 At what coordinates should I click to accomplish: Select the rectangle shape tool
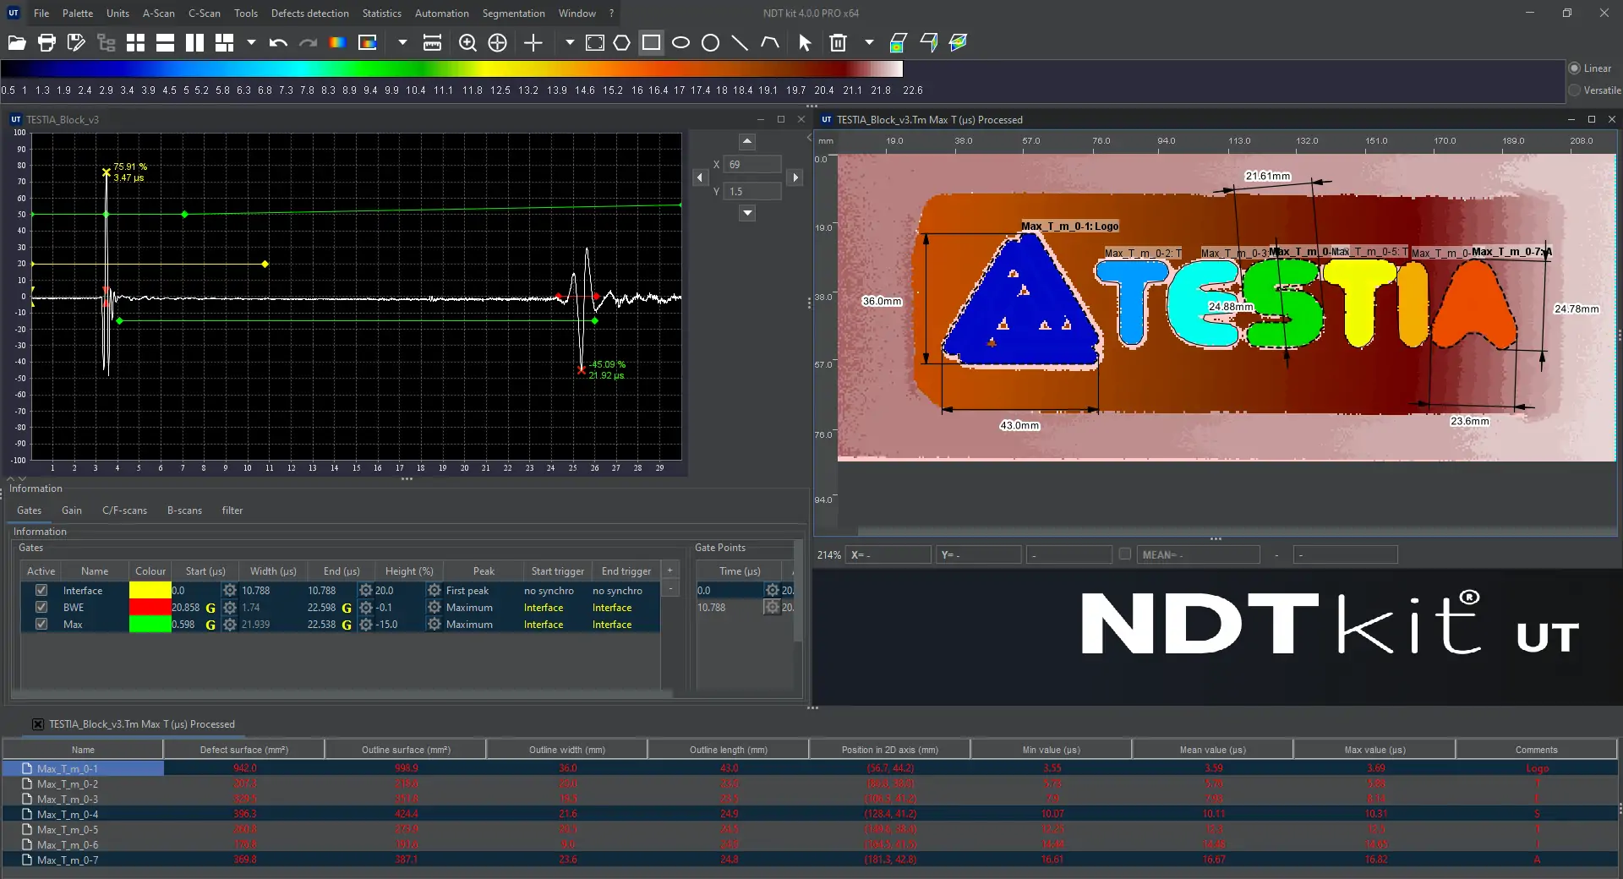click(x=651, y=42)
